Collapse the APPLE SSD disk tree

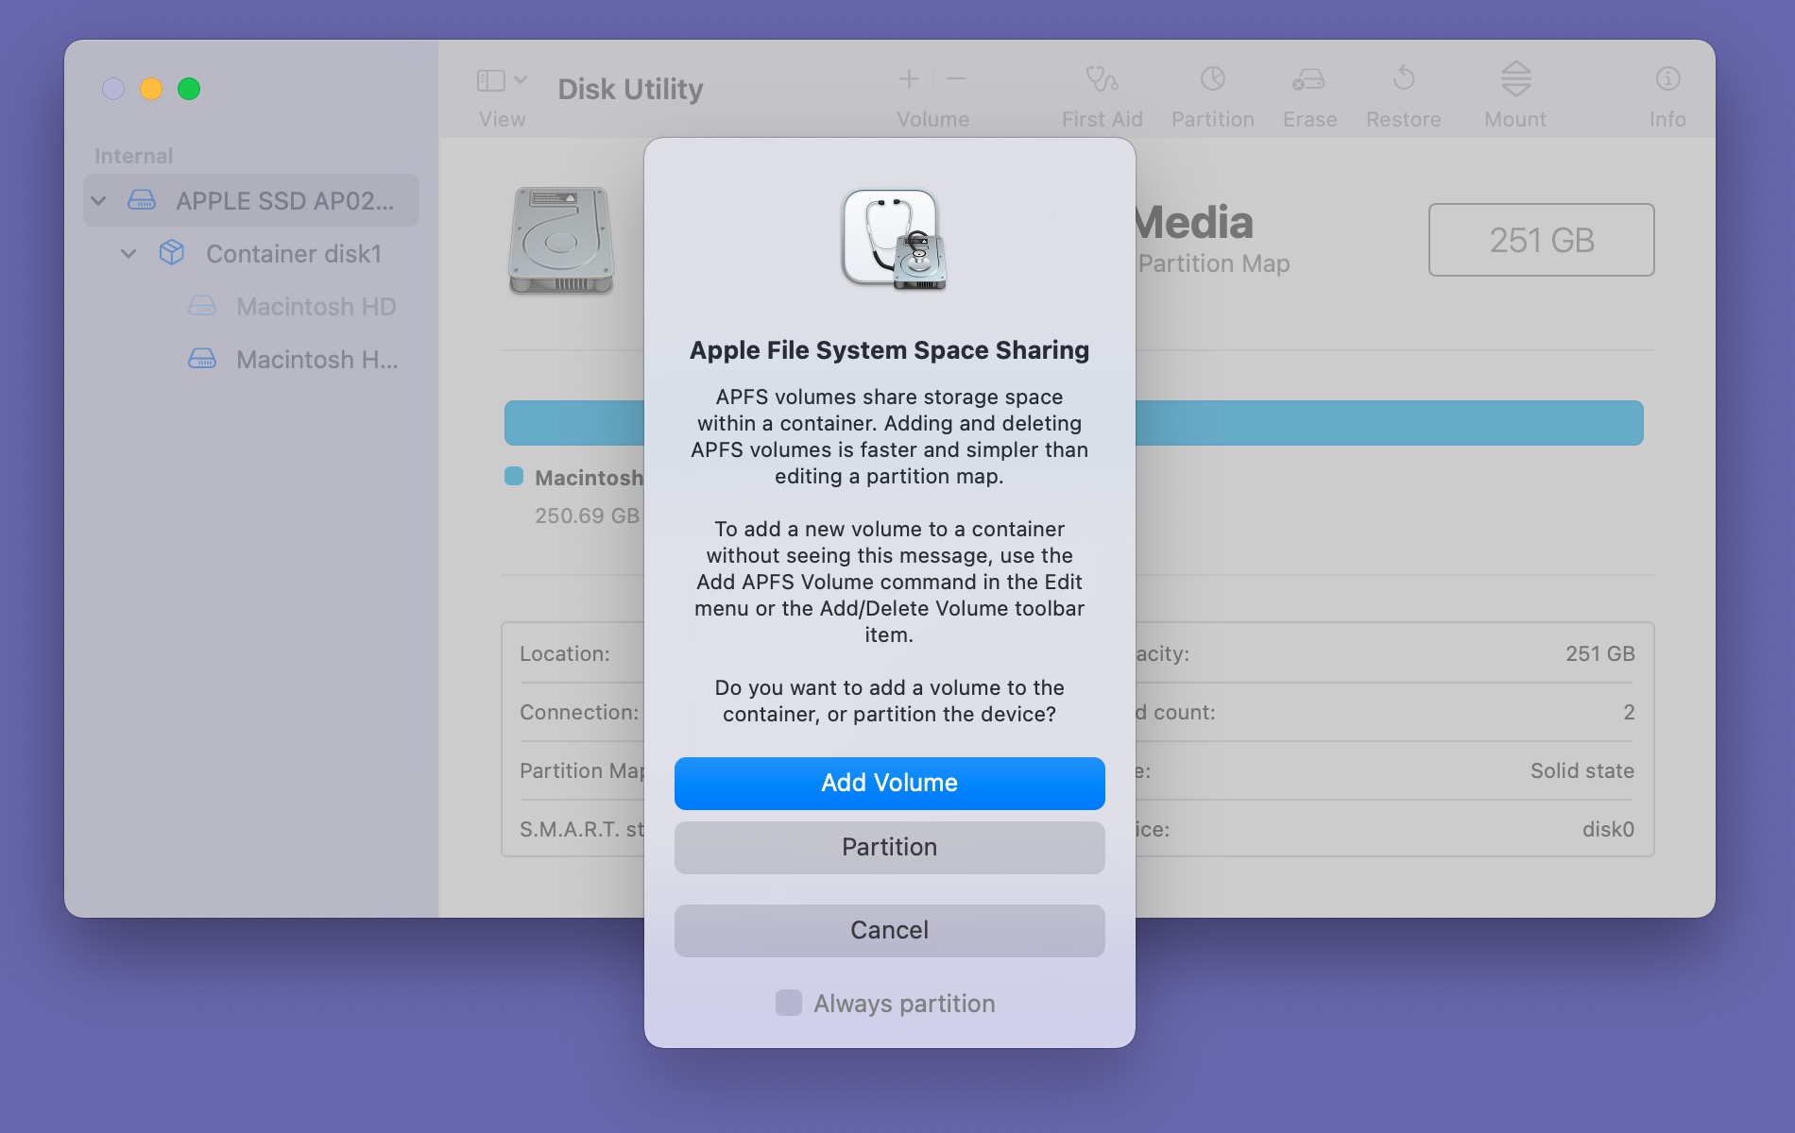pos(98,201)
